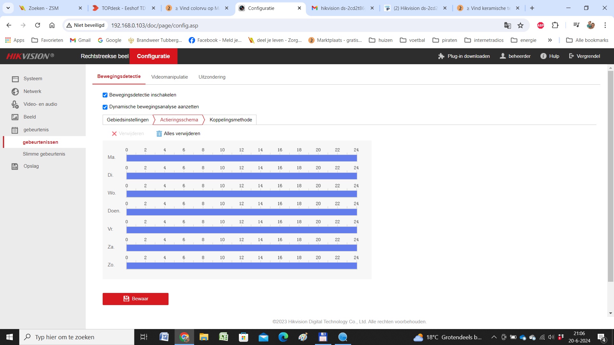This screenshot has width=614, height=345.
Task: Click the Video- en audio icon
Action: coord(15,104)
